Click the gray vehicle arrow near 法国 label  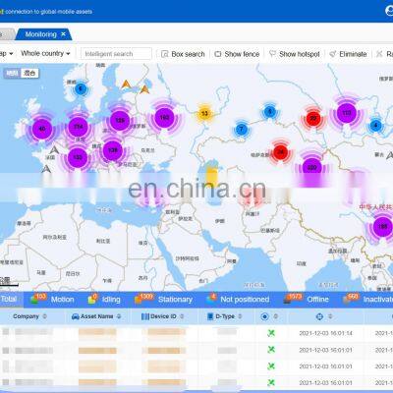point(54,150)
